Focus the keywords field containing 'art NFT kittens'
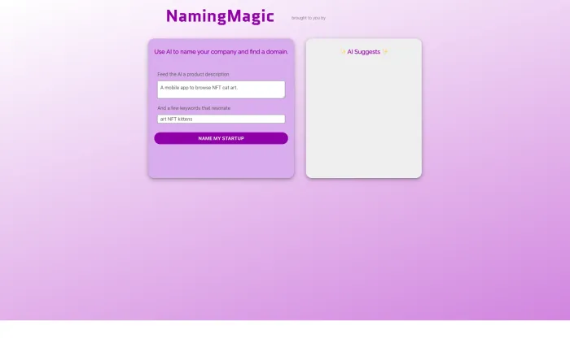 click(221, 119)
